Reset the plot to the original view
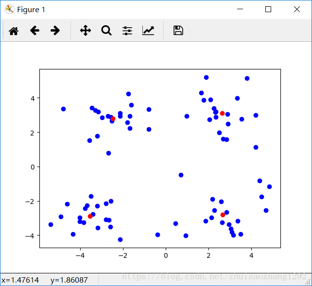312x286 pixels. tap(14, 31)
